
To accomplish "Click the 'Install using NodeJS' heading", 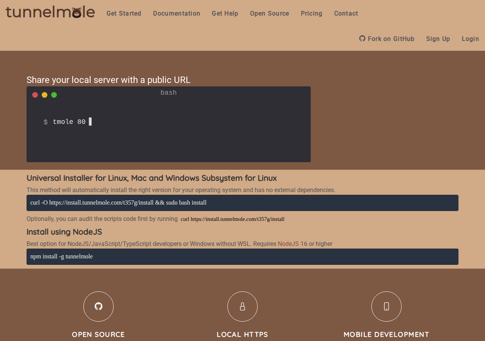I will [x=64, y=232].
